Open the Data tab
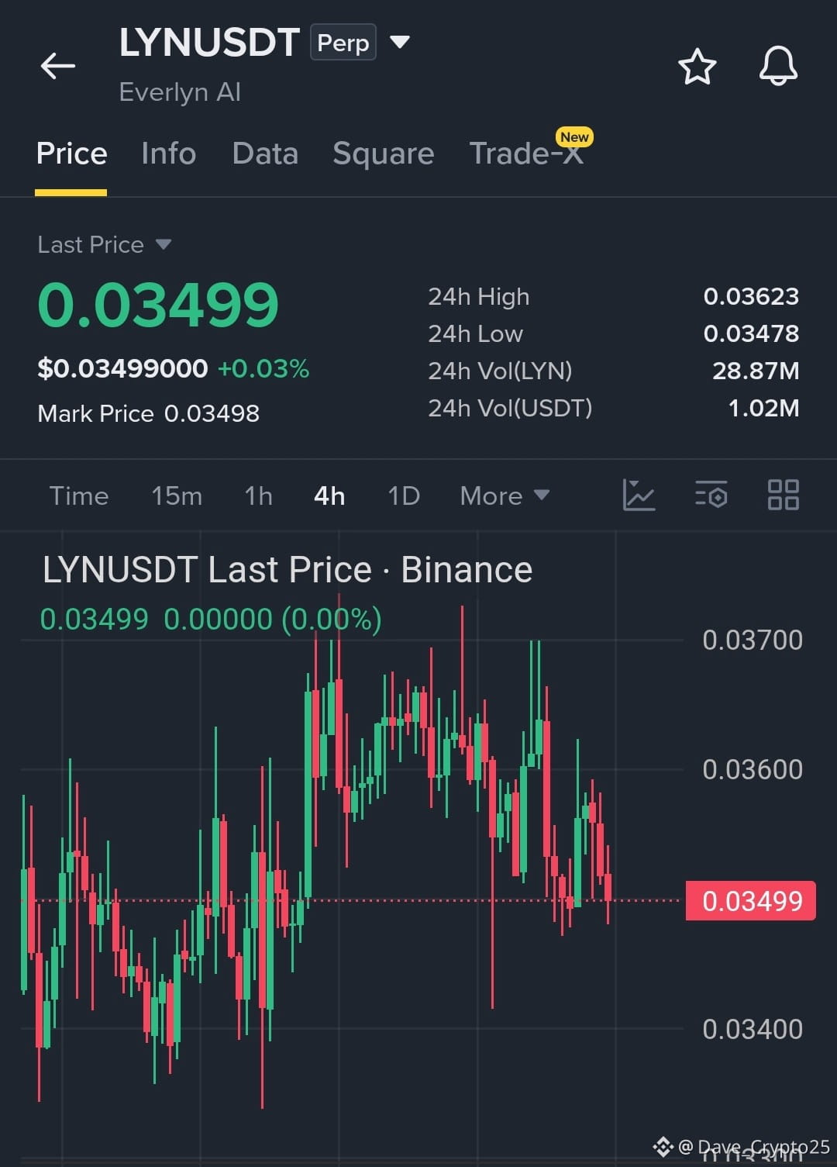This screenshot has width=837, height=1167. click(265, 154)
